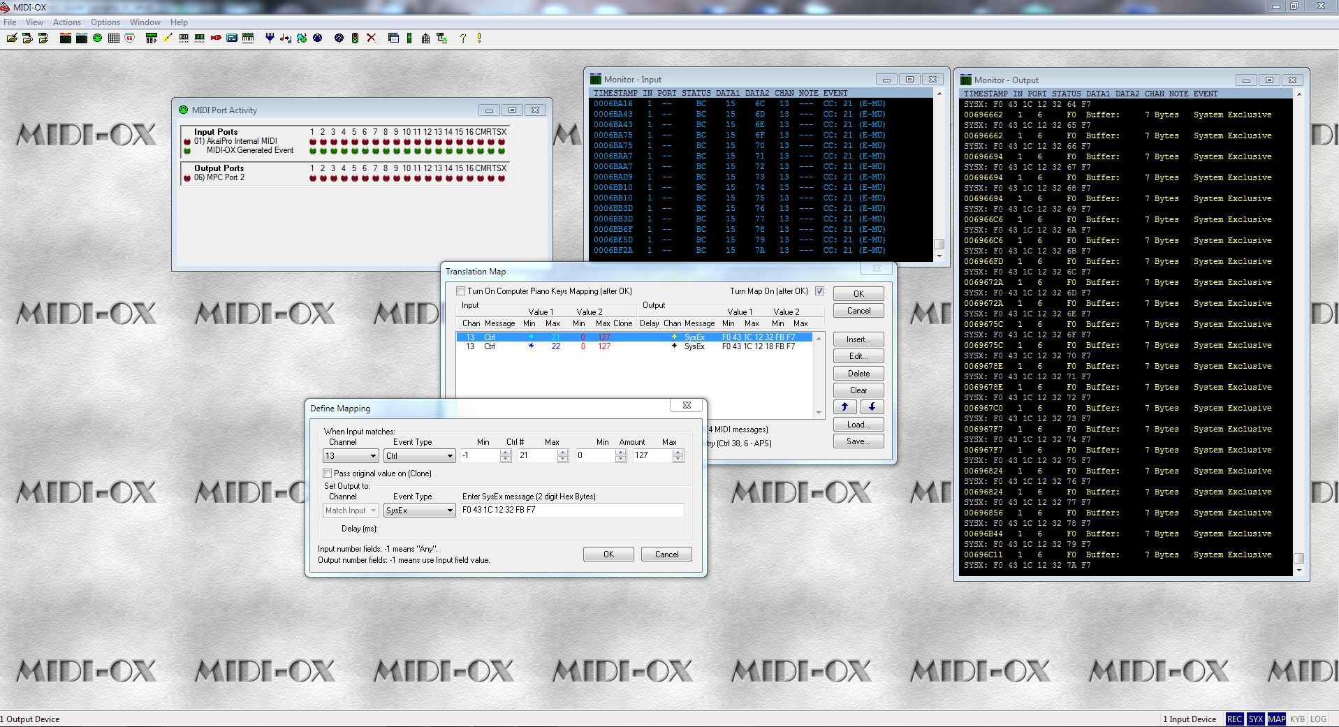Click the blue round dial toolbar icon
The height and width of the screenshot is (727, 1339).
(x=317, y=38)
